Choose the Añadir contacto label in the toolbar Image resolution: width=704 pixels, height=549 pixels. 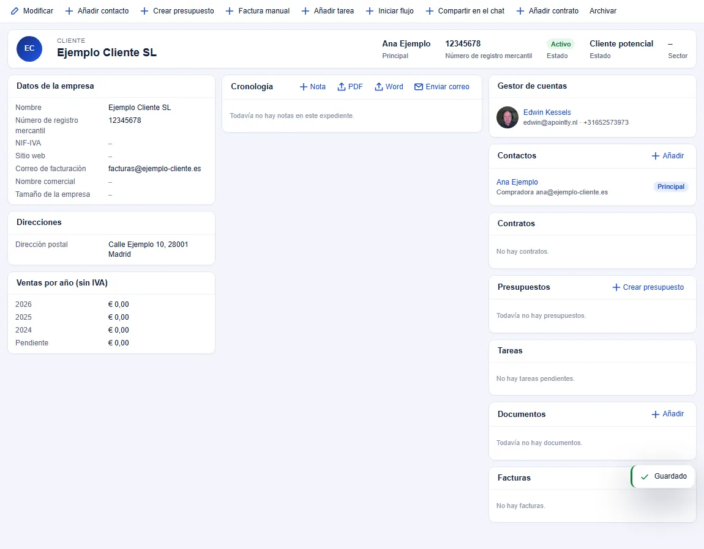click(103, 11)
